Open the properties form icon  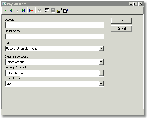65,11
